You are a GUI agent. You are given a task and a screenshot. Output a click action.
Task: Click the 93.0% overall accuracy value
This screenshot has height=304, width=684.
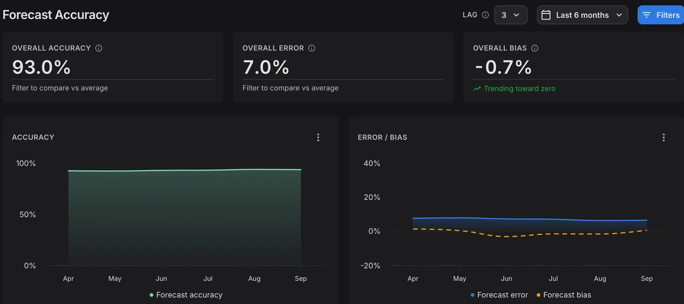42,67
